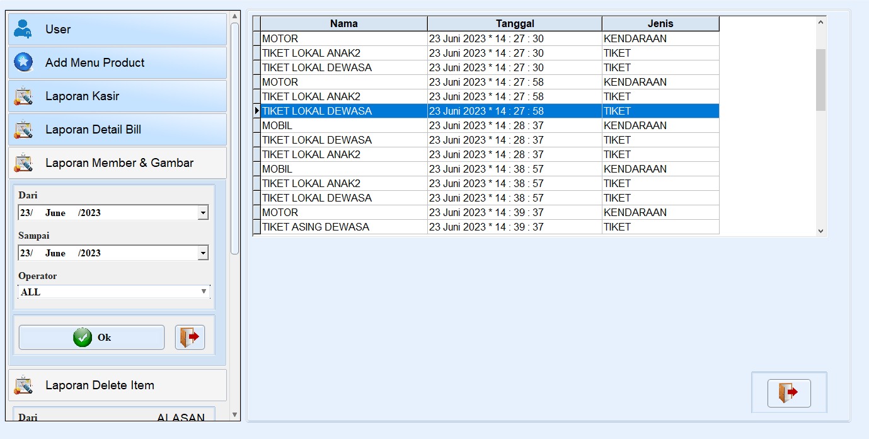
Task: Select TIKET LOKAL DEWASA row at 14 : 27 : 30
Action: click(x=490, y=67)
